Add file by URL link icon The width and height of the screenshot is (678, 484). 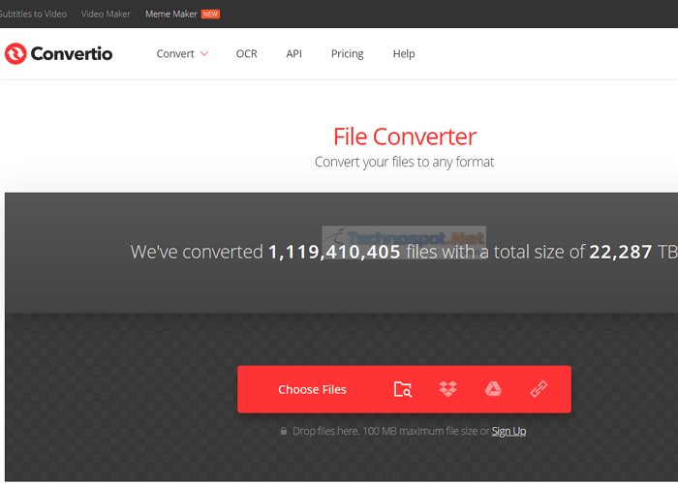[539, 389]
